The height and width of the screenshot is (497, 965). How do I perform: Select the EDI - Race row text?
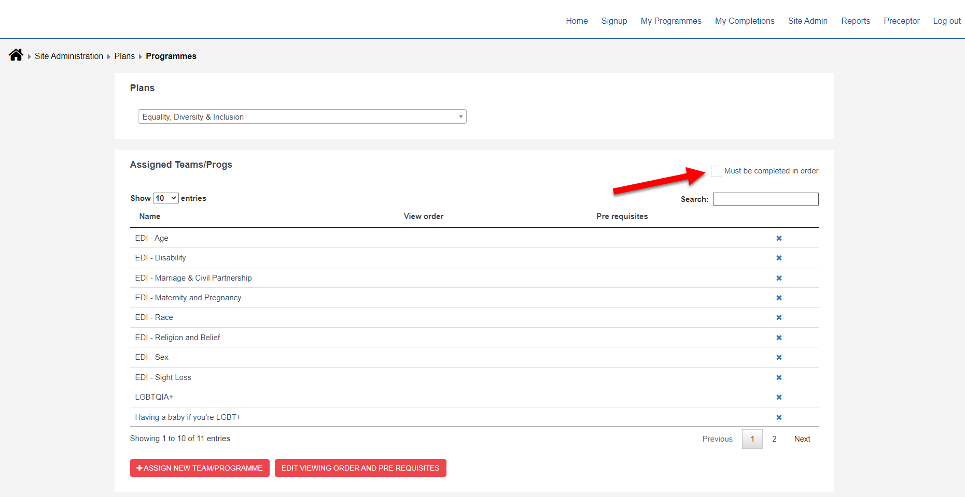tap(154, 317)
